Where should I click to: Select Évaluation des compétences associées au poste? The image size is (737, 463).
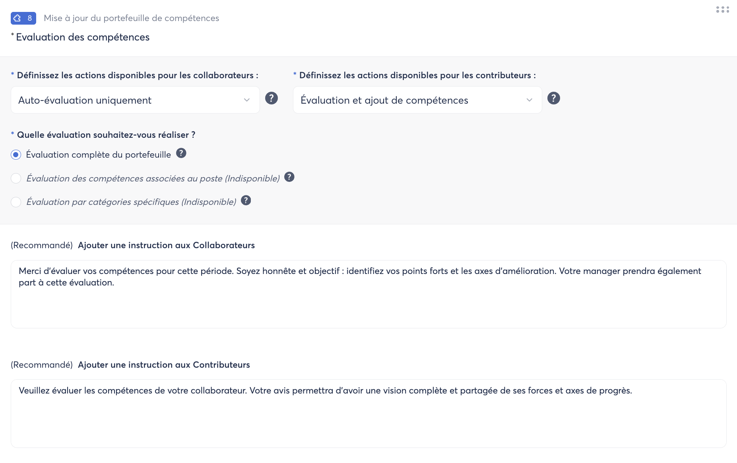(16, 179)
